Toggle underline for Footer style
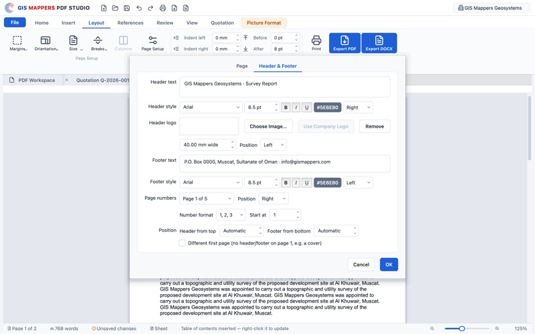535x334 pixels. coord(307,182)
